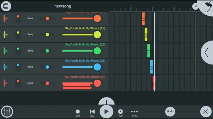This screenshot has width=213, height=119.
Task: Select the red audio clip in the playlist
Action: (154, 83)
